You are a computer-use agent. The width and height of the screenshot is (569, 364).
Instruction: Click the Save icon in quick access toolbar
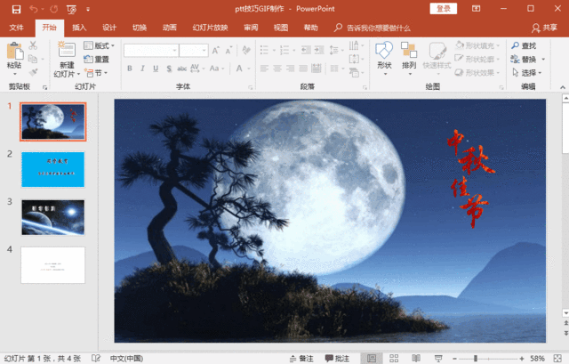click(12, 9)
